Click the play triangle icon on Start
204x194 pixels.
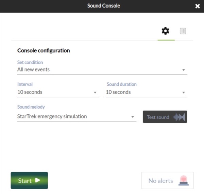[x=37, y=180]
